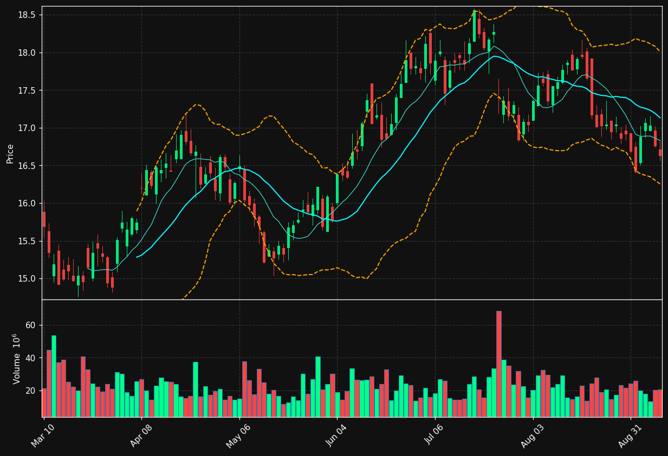The height and width of the screenshot is (456, 668).
Task: Click the vertical Price axis title
Action: pyautogui.click(x=10, y=153)
